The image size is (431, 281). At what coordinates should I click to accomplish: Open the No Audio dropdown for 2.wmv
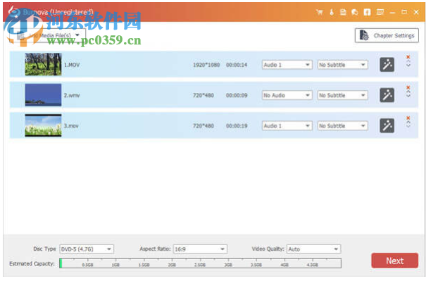(287, 95)
